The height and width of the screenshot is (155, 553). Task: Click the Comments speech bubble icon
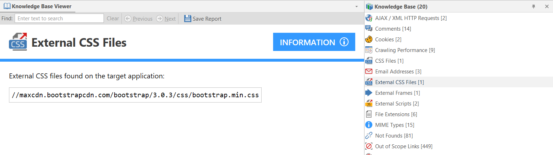[x=369, y=29]
